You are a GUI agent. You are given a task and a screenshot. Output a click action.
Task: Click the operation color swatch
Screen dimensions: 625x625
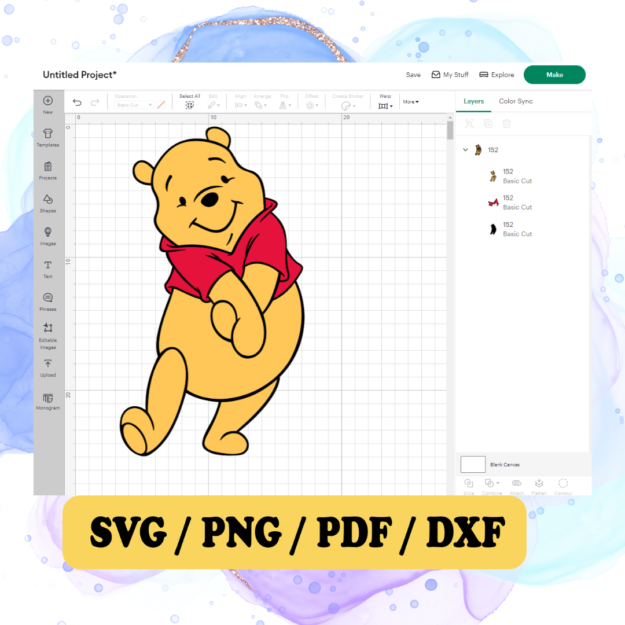click(161, 105)
